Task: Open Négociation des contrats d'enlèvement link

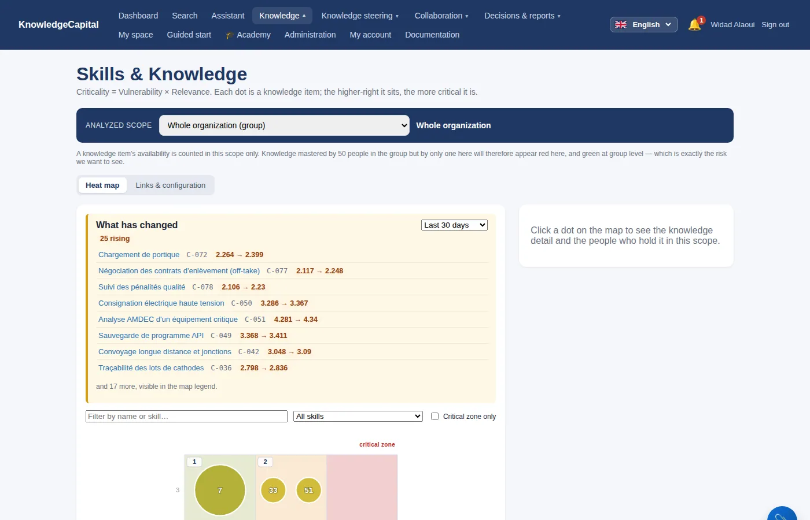Action: [179, 271]
